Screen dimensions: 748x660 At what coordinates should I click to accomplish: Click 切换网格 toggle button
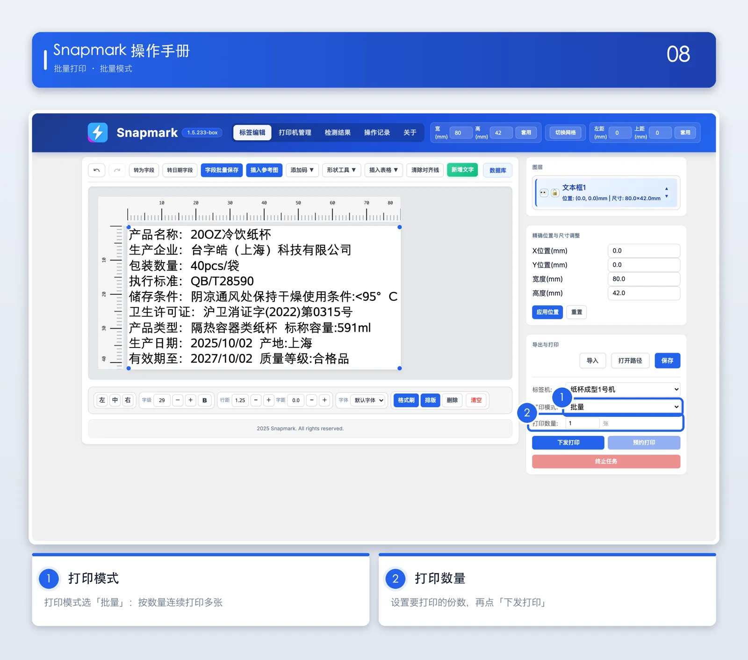click(x=566, y=133)
